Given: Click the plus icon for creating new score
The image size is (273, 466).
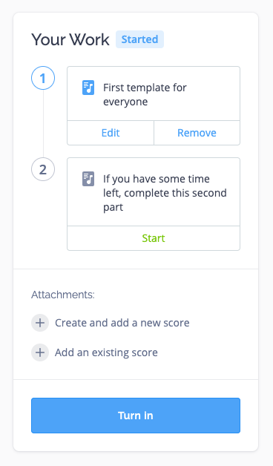Looking at the screenshot, I should (40, 323).
